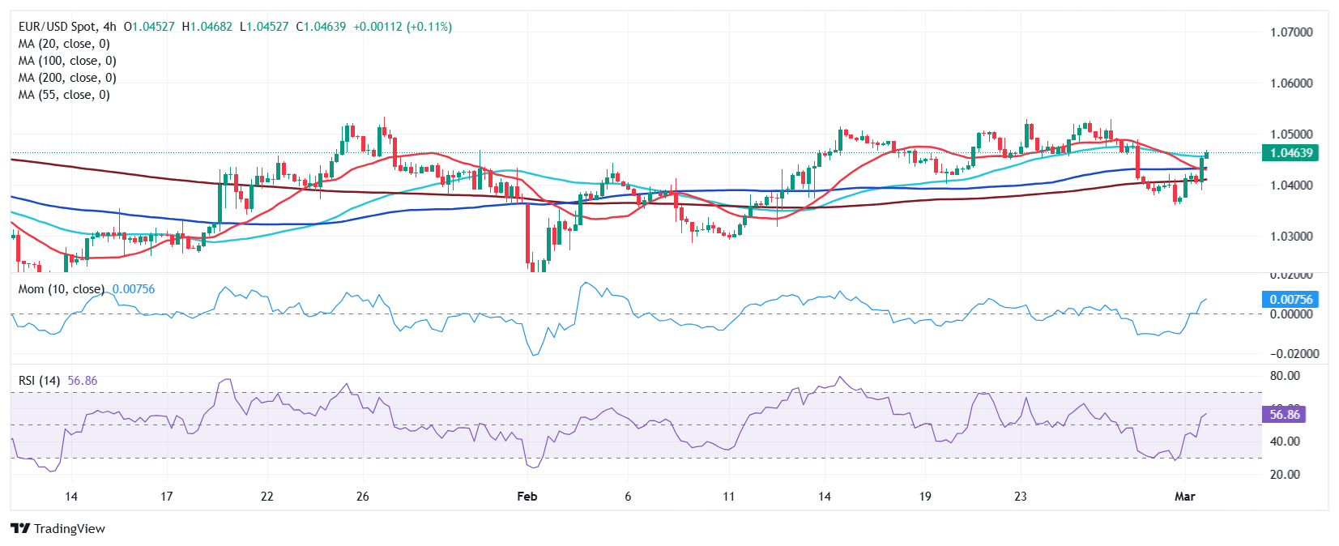Screen dimensions: 1339x546
Task: Click the +0.00112 (+0.11%) change value
Action: (403, 27)
